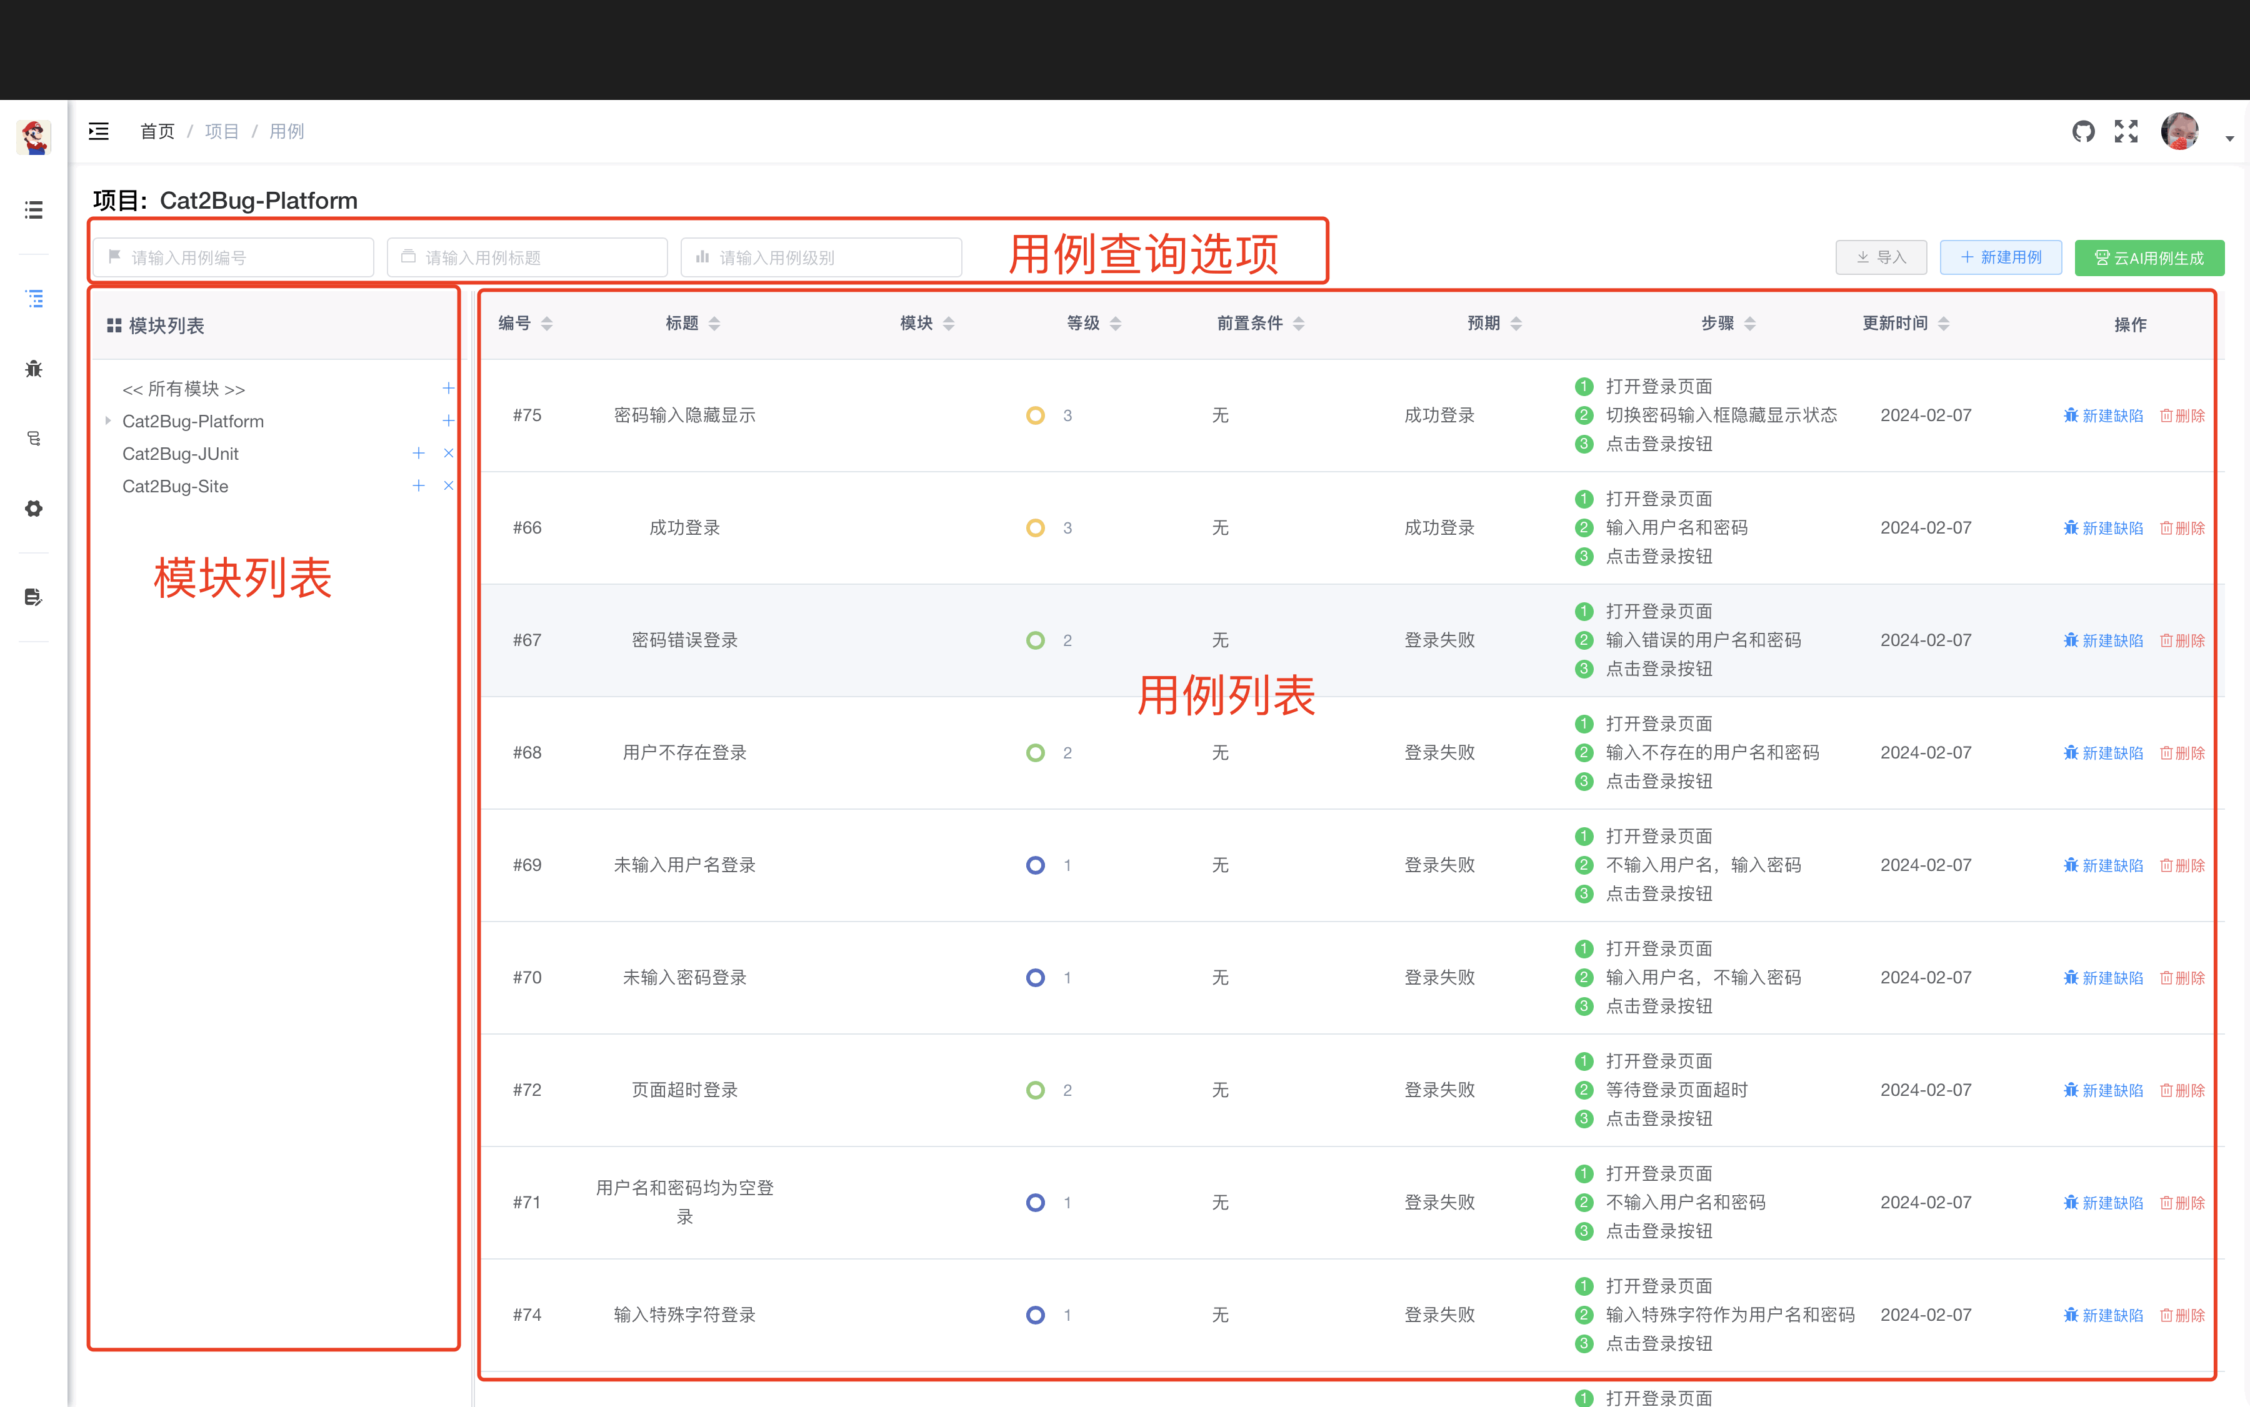Add module via plus next to 所有模块

point(447,388)
